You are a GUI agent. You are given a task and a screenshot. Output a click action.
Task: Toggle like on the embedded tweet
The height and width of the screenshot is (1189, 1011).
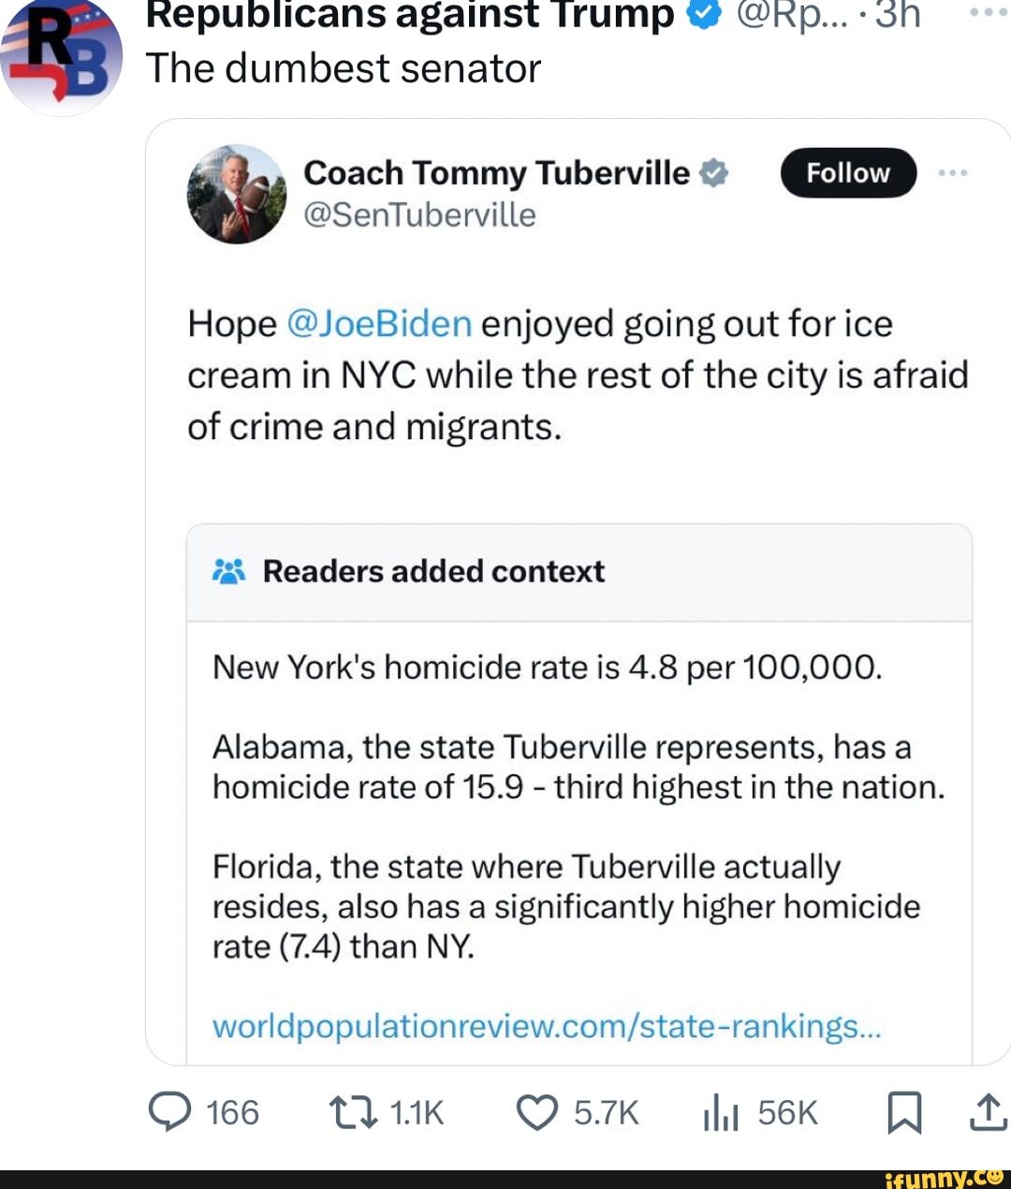535,1113
